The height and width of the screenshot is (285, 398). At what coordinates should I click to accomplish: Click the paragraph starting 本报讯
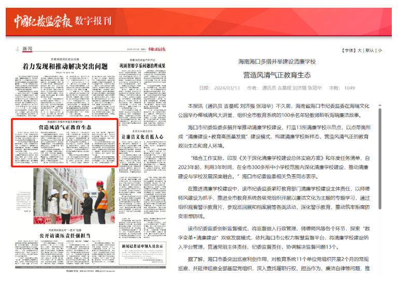(274, 111)
